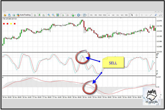
Task: Open the chat bubbles icon
Action: pos(161,15)
